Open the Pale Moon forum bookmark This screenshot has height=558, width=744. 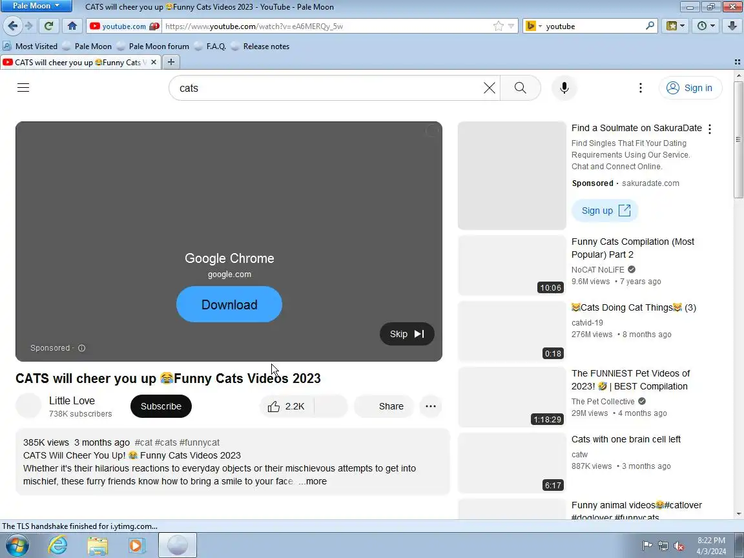[x=153, y=46]
